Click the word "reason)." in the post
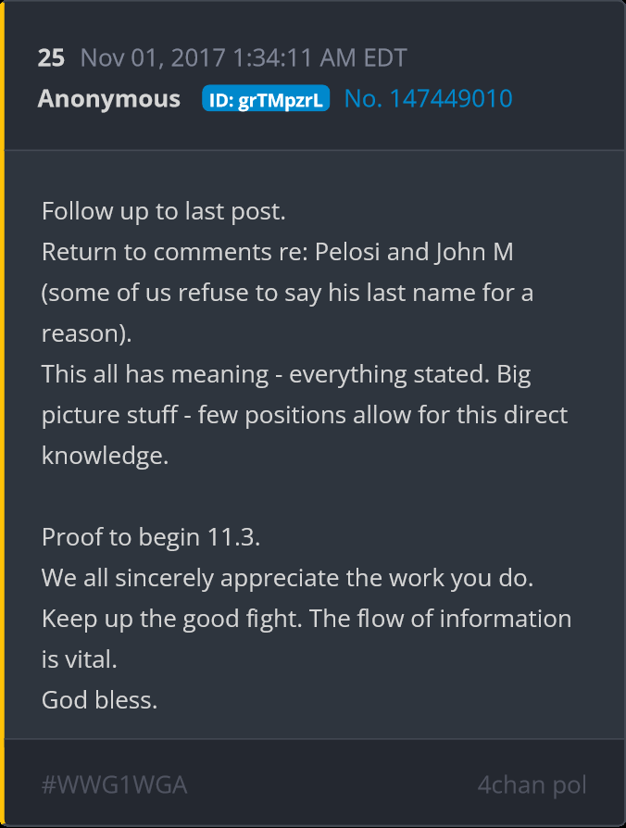Image resolution: width=626 pixels, height=828 pixels. pos(87,333)
